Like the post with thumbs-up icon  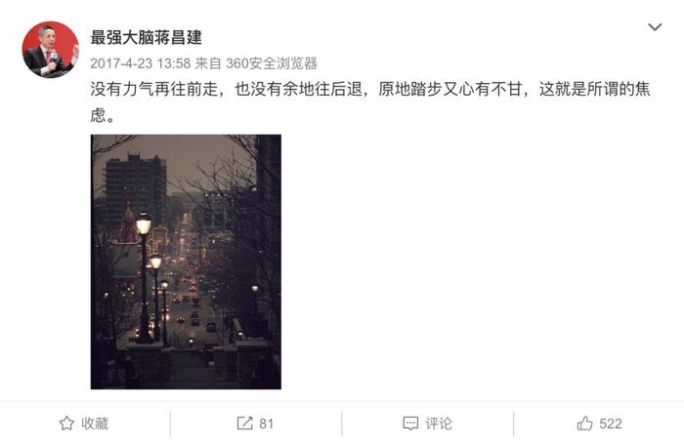[x=584, y=423]
